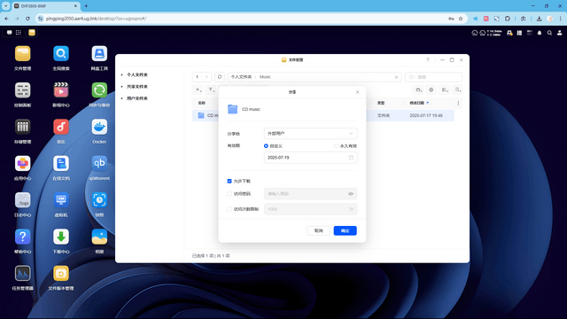The height and width of the screenshot is (319, 567).
Task: Sort the file list by 修改日期 column
Action: pyautogui.click(x=417, y=103)
